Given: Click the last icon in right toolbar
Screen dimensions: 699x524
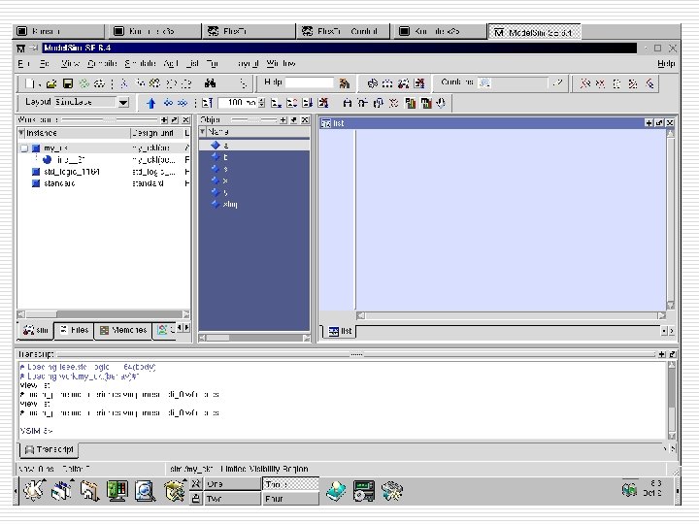Looking at the screenshot, I should pyautogui.click(x=649, y=83).
